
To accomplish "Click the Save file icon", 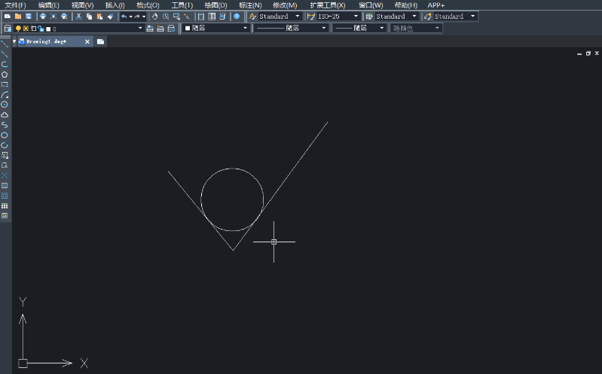I will (x=29, y=16).
